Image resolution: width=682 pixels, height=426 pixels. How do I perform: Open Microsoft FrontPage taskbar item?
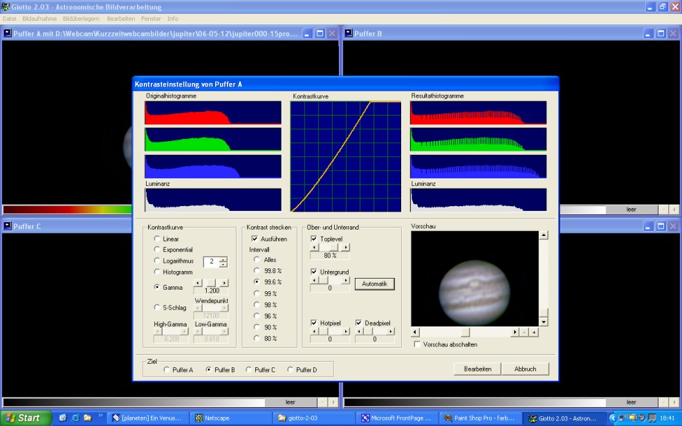pos(398,418)
